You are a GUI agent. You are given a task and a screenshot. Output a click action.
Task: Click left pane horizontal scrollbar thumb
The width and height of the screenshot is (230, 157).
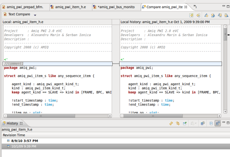click(x=41, y=116)
